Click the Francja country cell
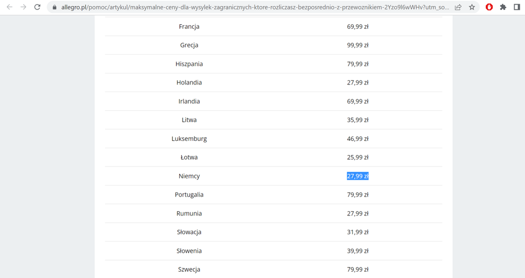The image size is (525, 278). (189, 27)
